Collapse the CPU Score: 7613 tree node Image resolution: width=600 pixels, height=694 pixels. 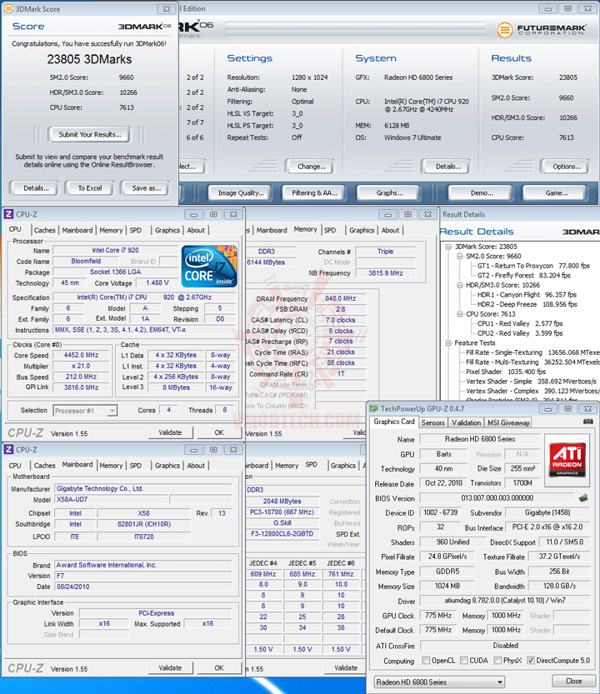pyautogui.click(x=460, y=314)
